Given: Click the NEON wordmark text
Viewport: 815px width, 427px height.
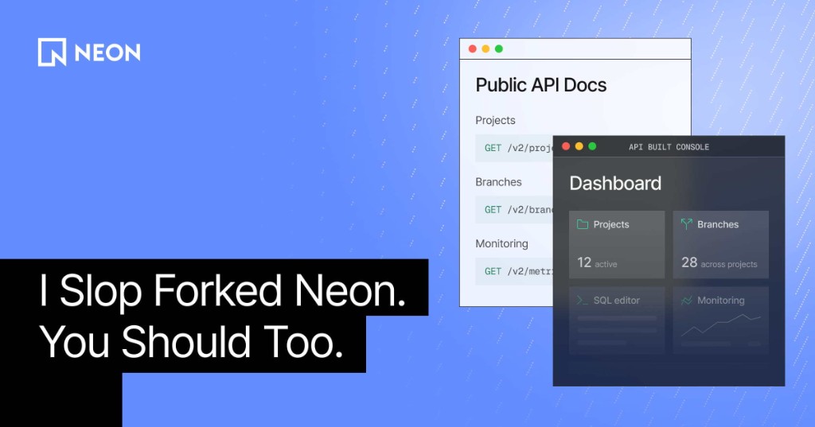Looking at the screenshot, I should pyautogui.click(x=107, y=52).
